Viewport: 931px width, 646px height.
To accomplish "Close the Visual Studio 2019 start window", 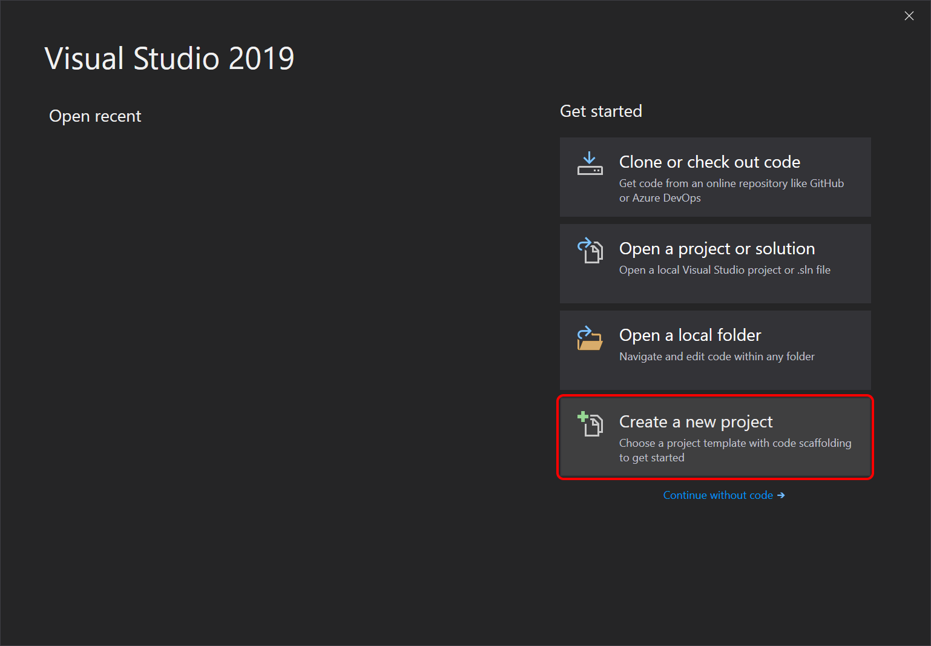I will 909,16.
